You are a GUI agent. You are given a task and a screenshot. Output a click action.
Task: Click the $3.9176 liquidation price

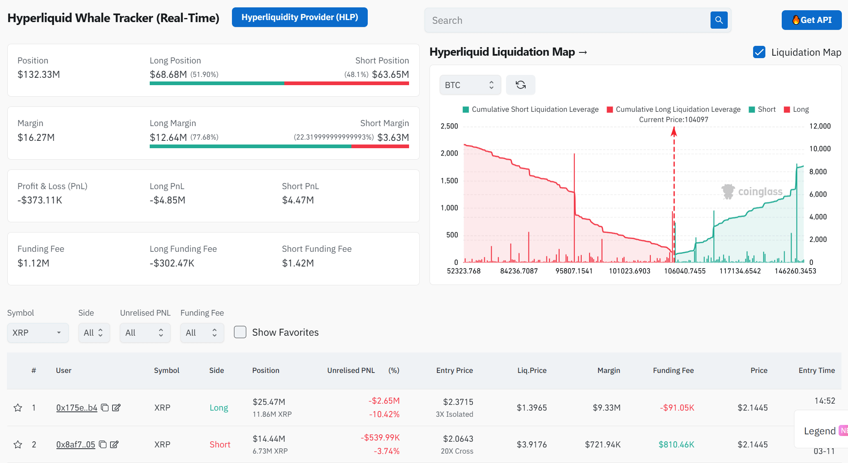531,445
